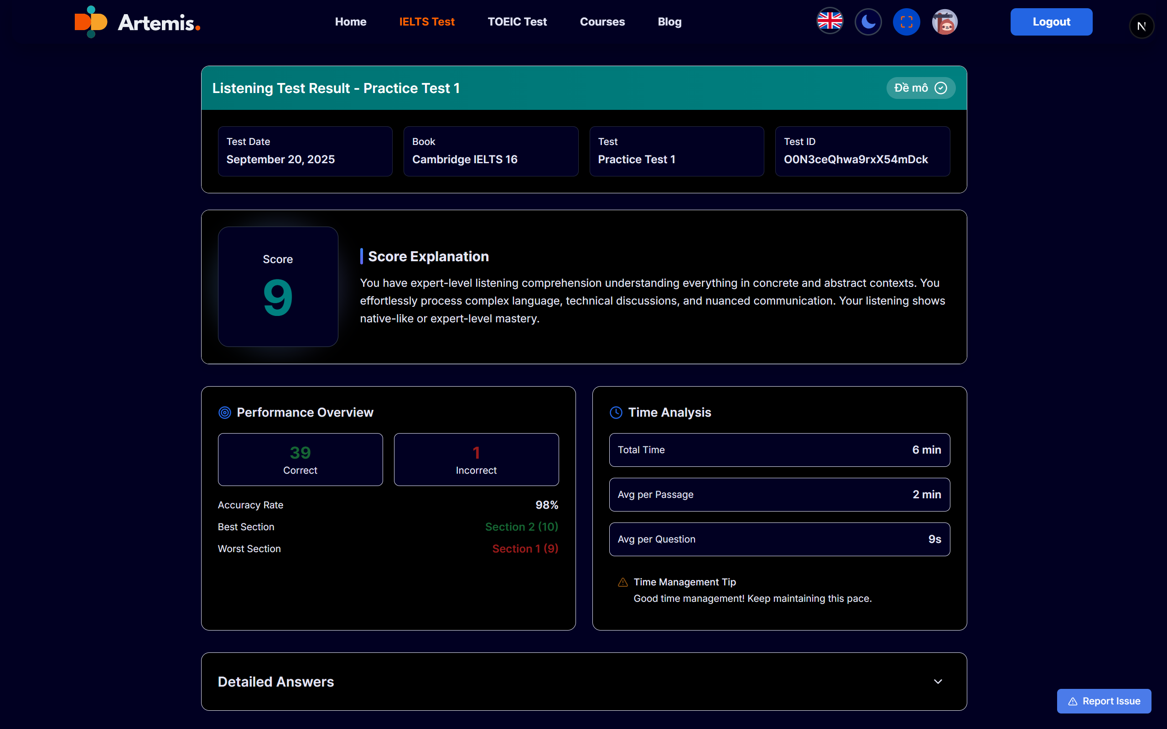Expand the Detailed Answers section header
Image resolution: width=1167 pixels, height=729 pixels.
tap(276, 681)
